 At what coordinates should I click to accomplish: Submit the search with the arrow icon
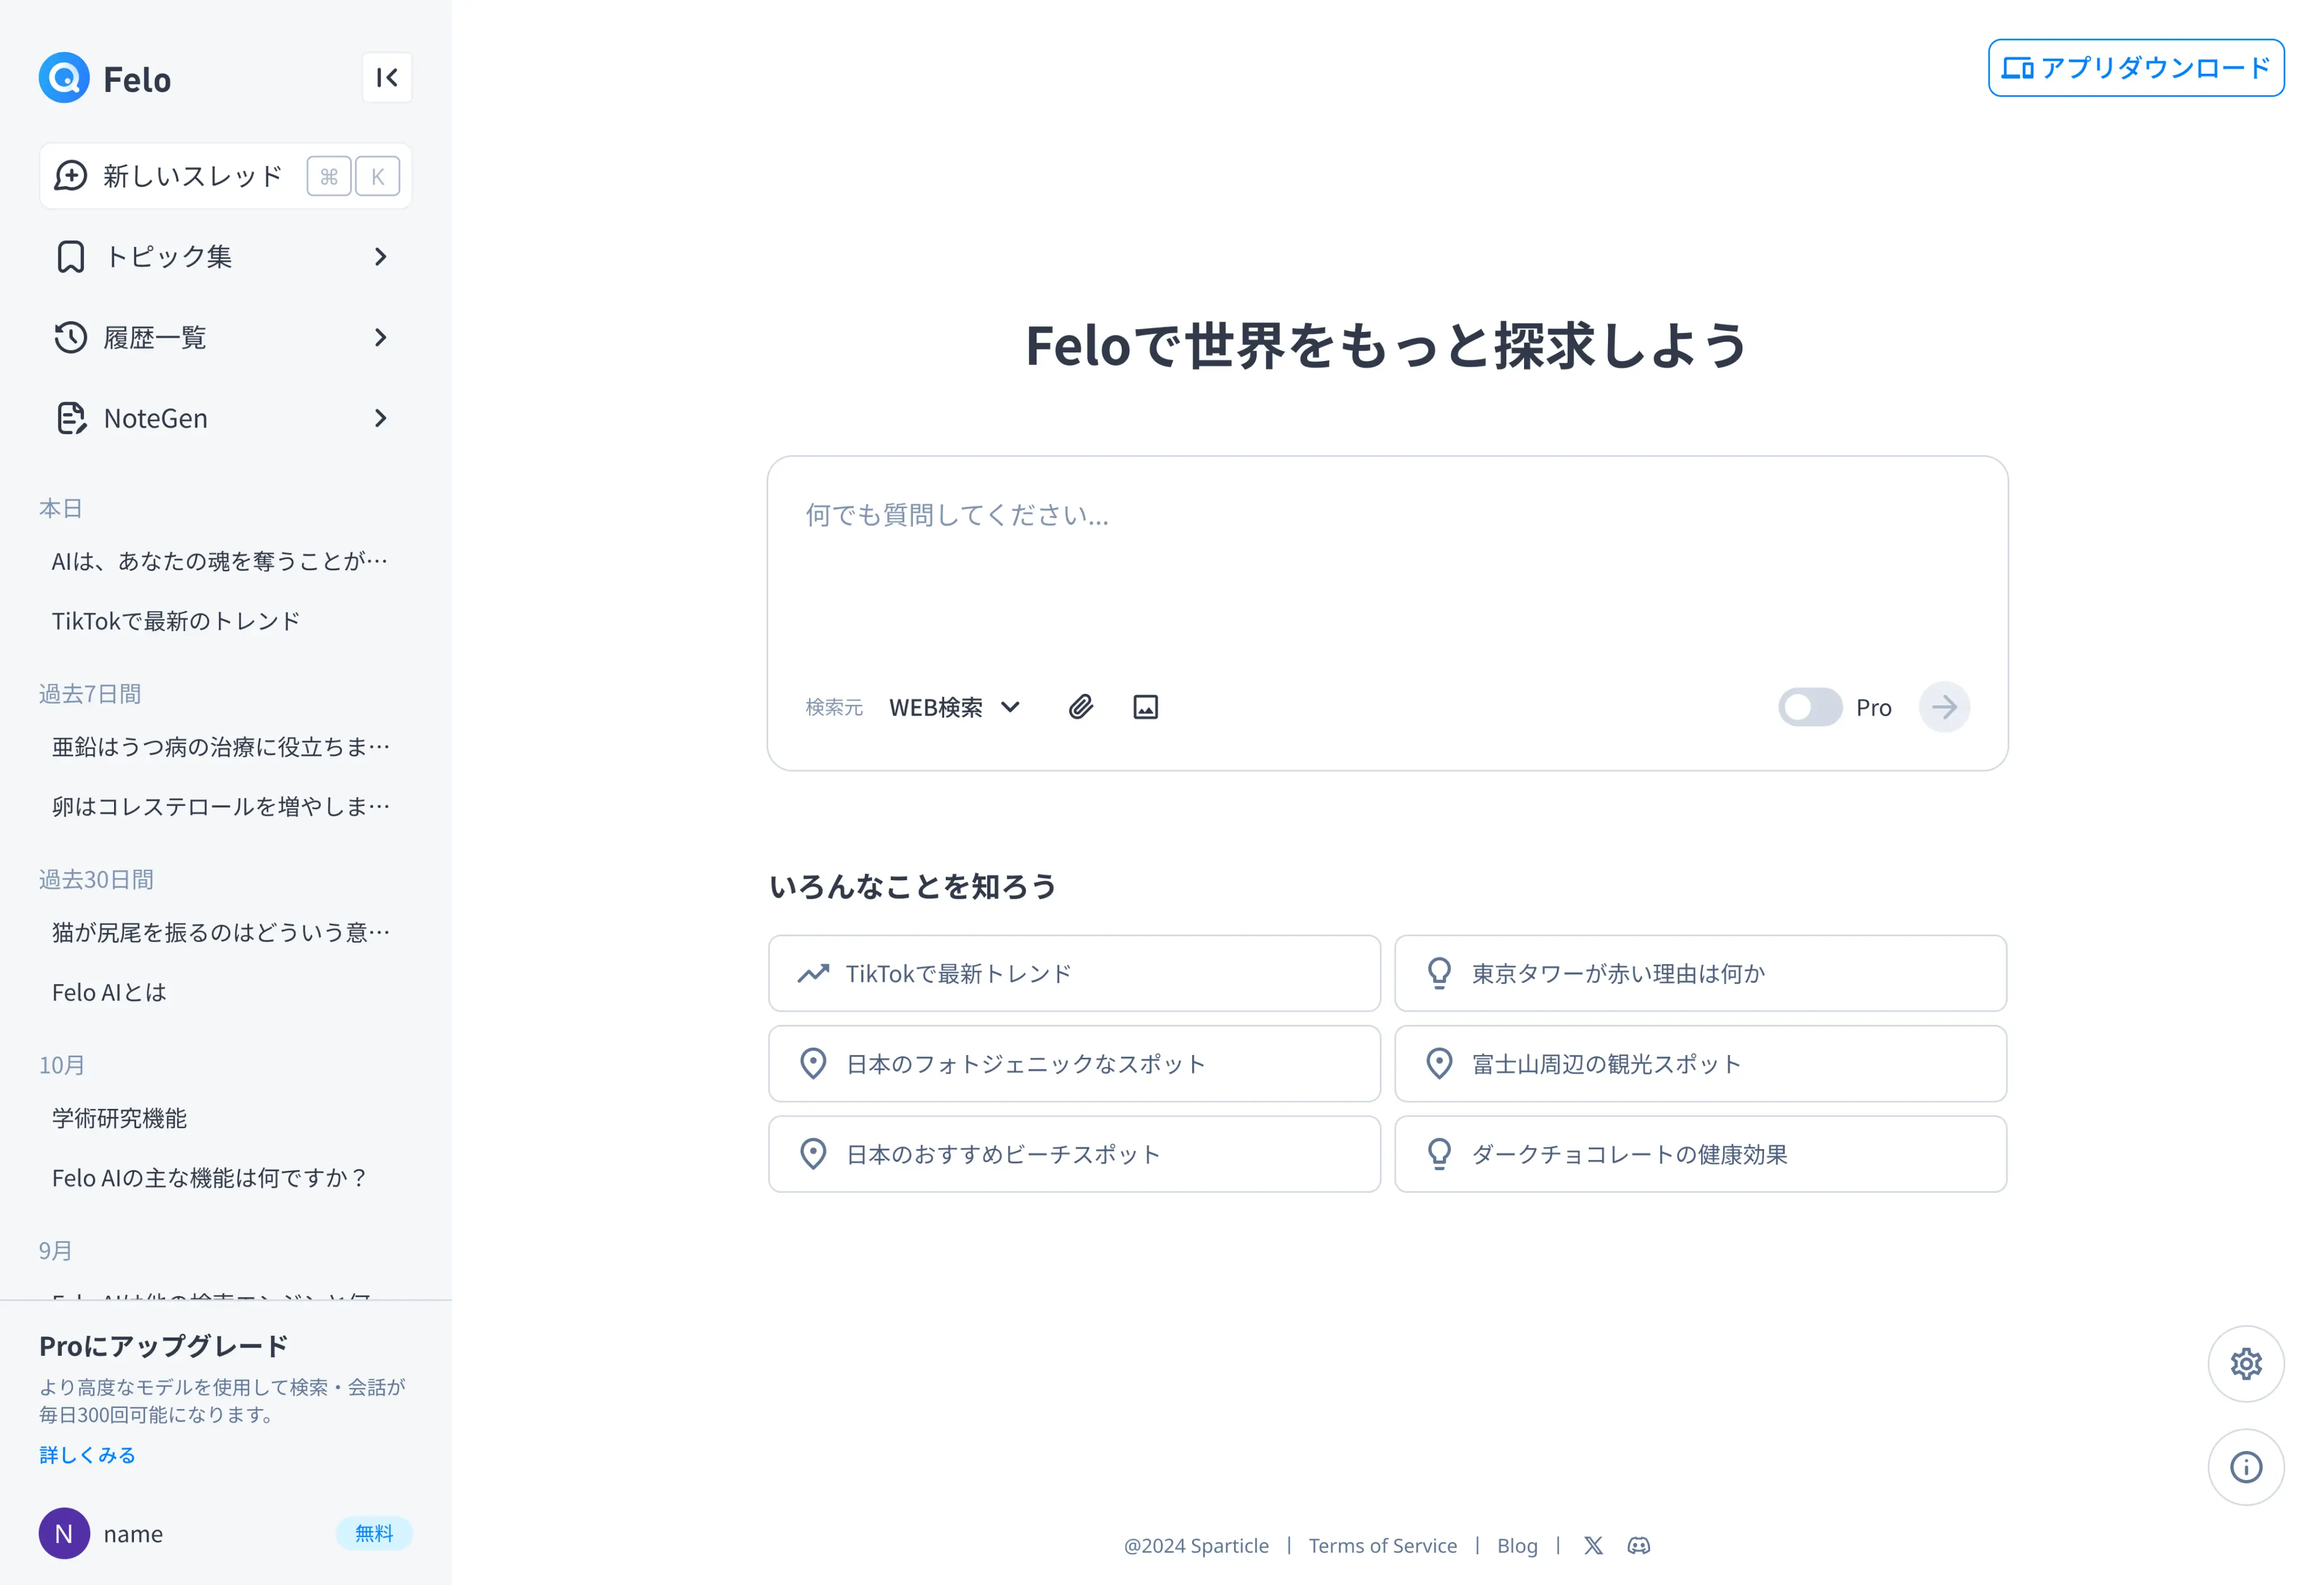[1943, 707]
